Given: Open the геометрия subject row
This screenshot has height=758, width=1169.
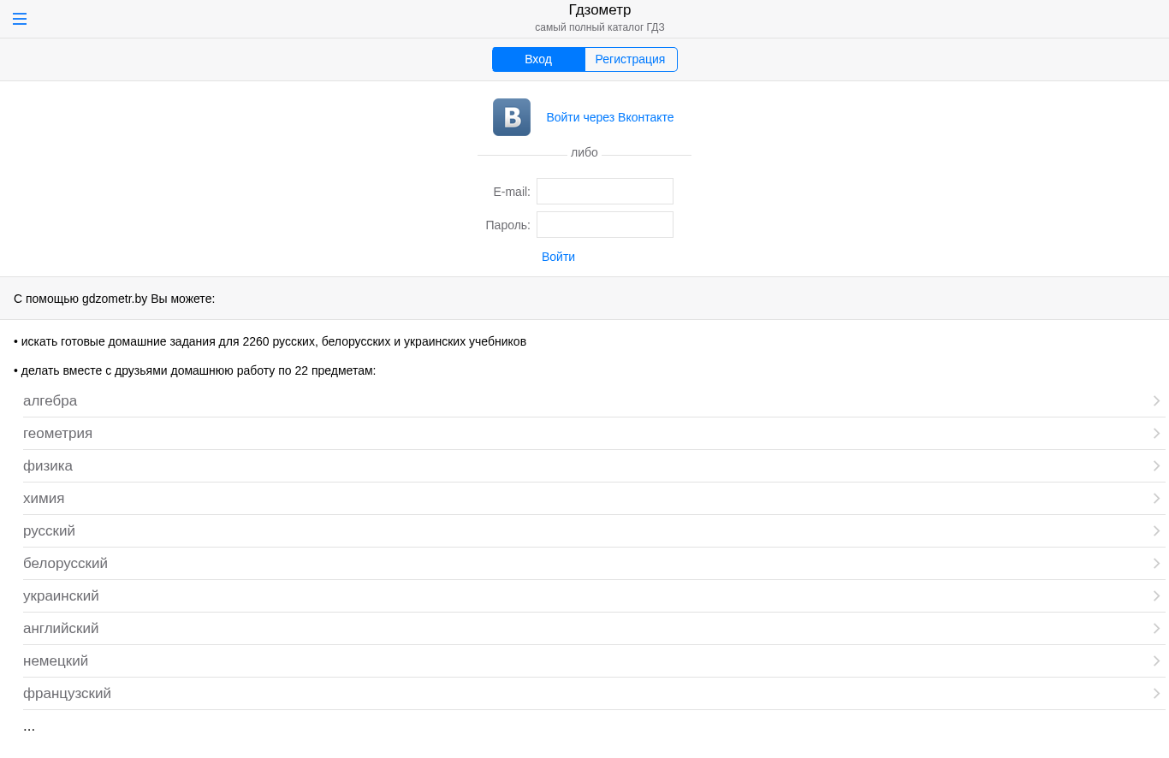Looking at the screenshot, I should (594, 434).
